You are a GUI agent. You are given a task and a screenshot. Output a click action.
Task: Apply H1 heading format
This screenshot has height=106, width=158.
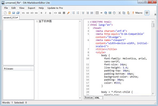23,13
